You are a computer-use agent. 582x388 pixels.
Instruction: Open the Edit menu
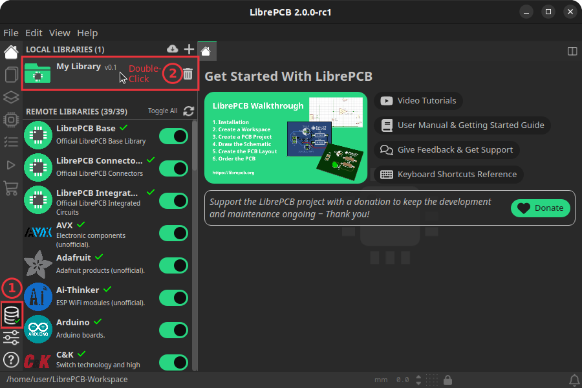pyautogui.click(x=34, y=32)
